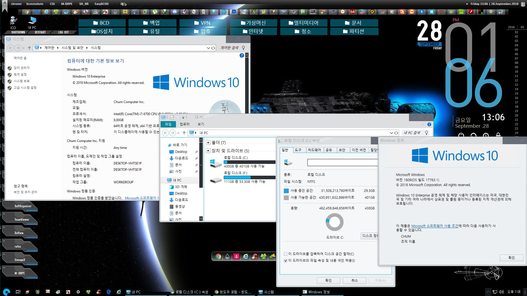
Task: Open the 메뉴 item in top bar
Action: click(x=124, y=4)
